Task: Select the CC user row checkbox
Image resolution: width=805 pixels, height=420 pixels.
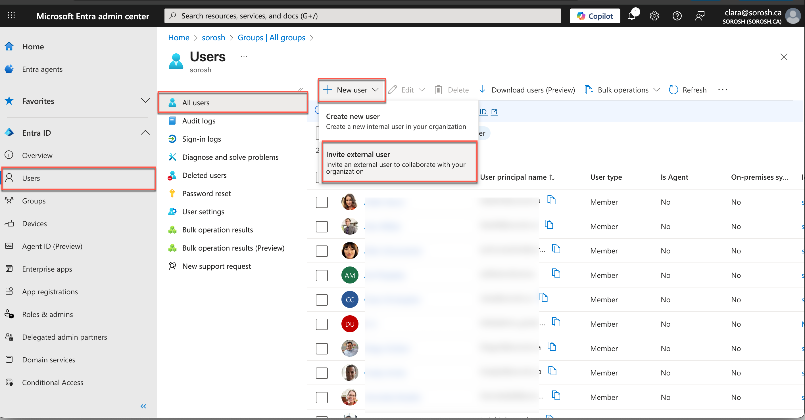Action: click(322, 299)
